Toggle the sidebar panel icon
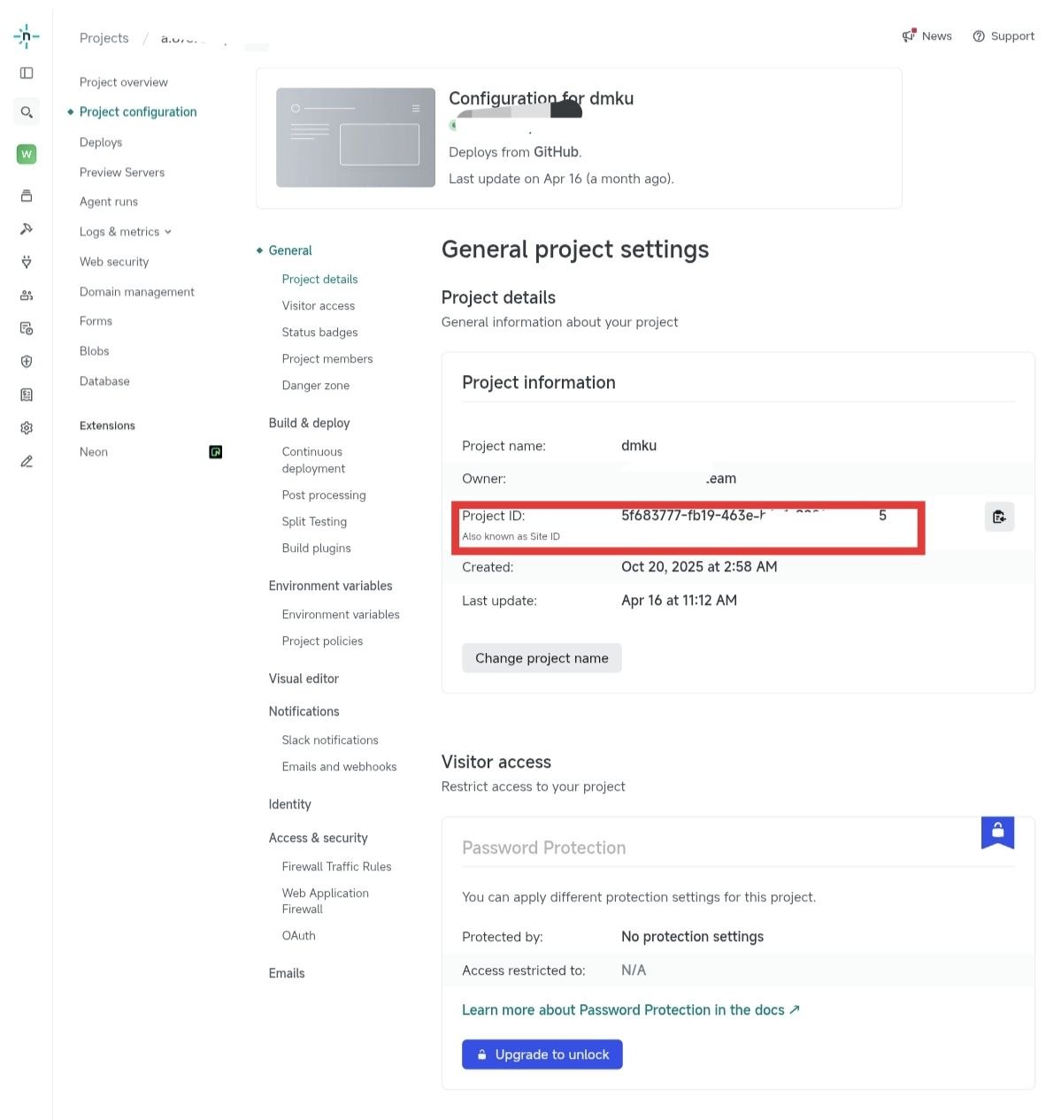Image resolution: width=1061 pixels, height=1120 pixels. coord(27,73)
